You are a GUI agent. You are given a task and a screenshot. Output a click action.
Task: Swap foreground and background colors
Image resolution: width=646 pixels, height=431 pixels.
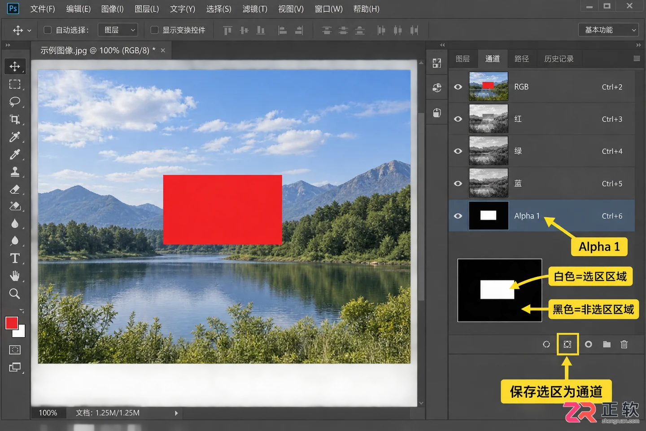pos(22,311)
